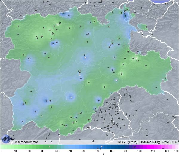The height and width of the screenshot is (155, 179).
Task: Click the 10 label on wind scale
Action: (x=16, y=151)
